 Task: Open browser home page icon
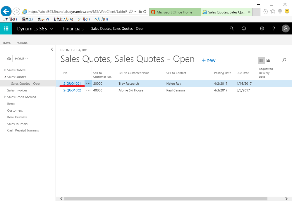tap(266, 11)
